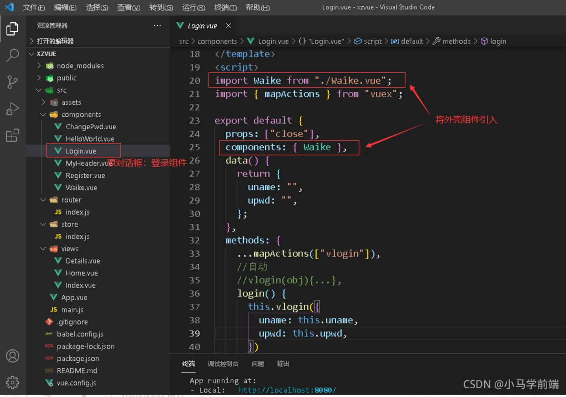Viewport: 566px width, 397px height.
Task: Open the 选择(S) menu
Action: tap(97, 7)
